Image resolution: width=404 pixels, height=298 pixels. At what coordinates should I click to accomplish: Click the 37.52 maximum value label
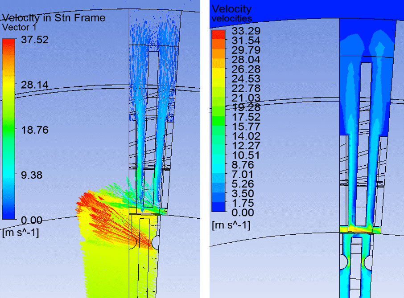pos(35,40)
